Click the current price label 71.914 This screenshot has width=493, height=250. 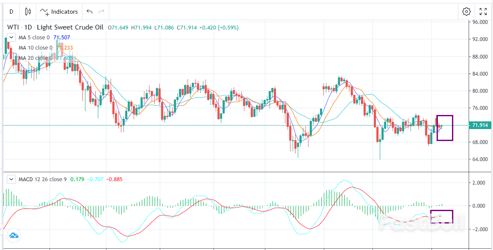click(x=480, y=125)
